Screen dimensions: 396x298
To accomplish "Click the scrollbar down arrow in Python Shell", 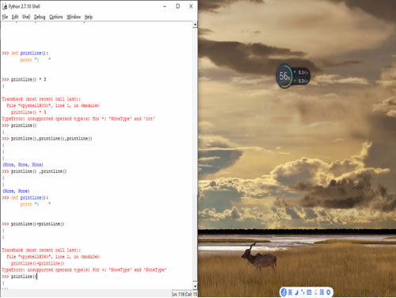I will click(195, 286).
